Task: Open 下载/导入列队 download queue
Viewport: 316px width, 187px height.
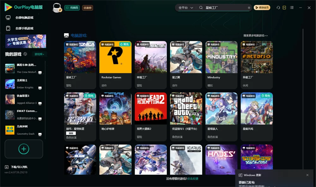Action: [x=19, y=167]
